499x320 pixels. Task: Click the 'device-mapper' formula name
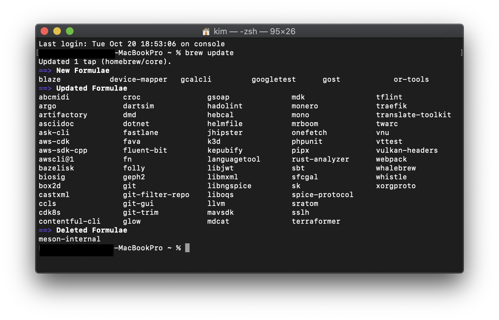(x=138, y=80)
